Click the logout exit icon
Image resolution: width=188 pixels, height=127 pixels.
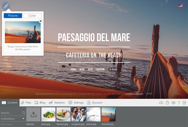tap(184, 103)
